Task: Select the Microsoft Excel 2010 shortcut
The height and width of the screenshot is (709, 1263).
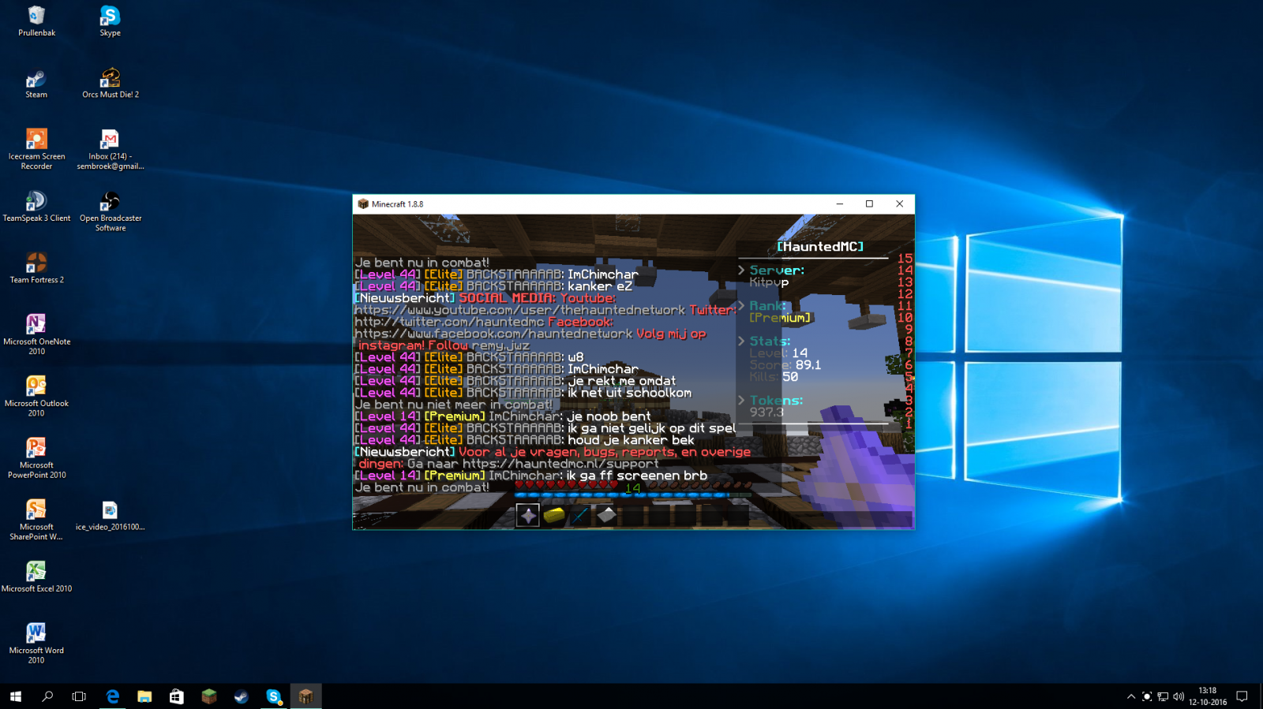Action: 36,577
